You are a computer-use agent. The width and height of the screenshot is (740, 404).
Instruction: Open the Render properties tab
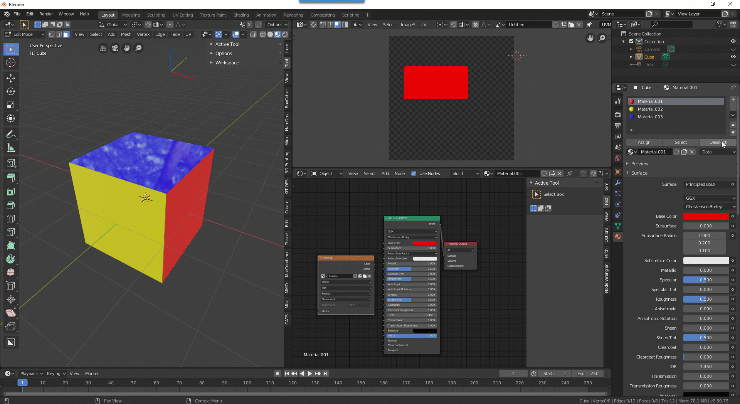pos(618,115)
